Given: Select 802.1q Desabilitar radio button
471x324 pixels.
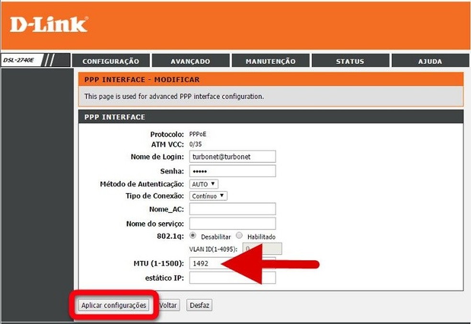Looking at the screenshot, I should click(193, 236).
